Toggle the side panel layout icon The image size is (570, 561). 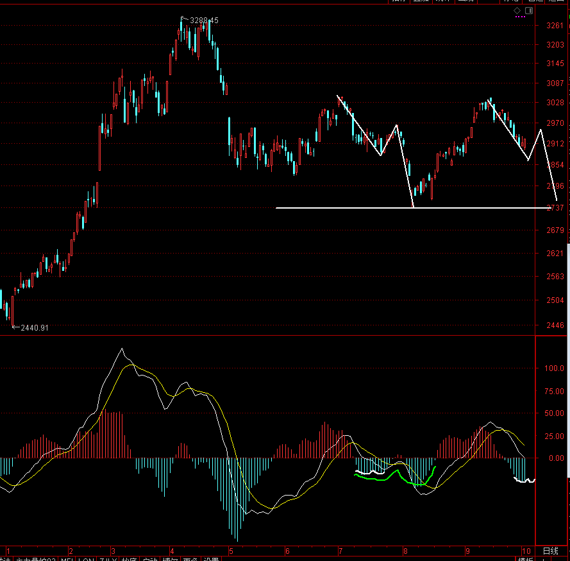pos(529,10)
